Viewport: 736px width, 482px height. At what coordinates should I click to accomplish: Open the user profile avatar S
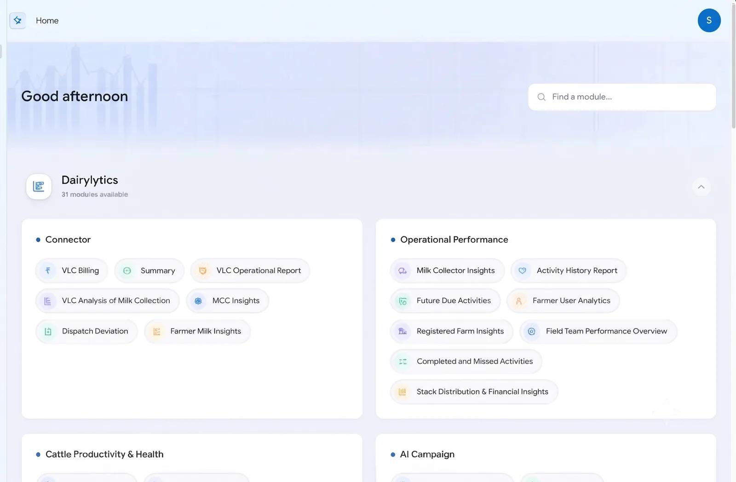tap(709, 20)
